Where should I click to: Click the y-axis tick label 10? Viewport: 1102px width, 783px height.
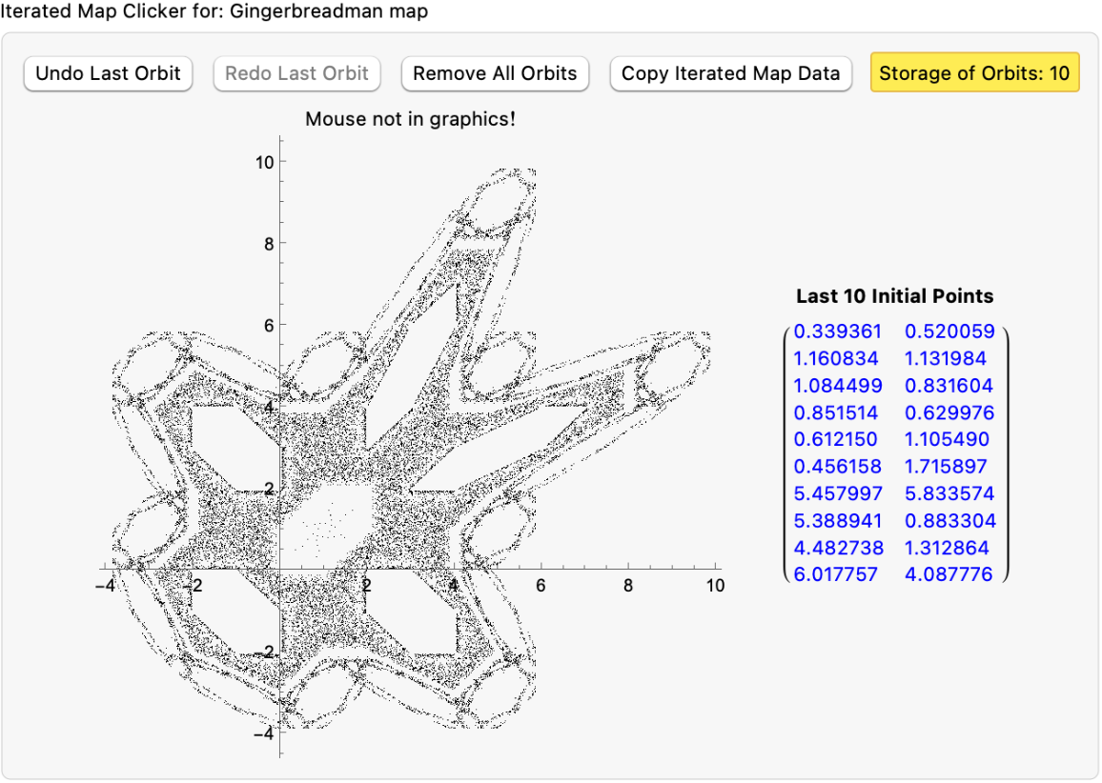point(264,162)
